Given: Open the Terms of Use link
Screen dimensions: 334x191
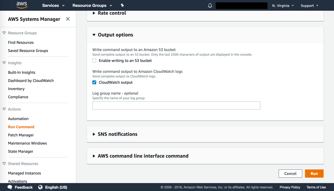Looking at the screenshot, I should (x=316, y=187).
